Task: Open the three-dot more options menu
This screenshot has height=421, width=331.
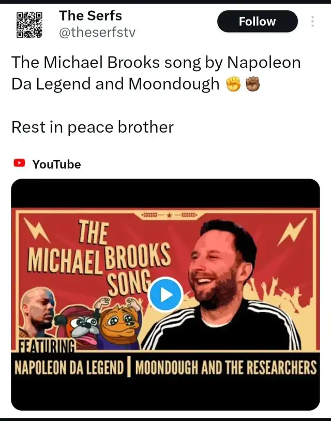Action: (312, 21)
